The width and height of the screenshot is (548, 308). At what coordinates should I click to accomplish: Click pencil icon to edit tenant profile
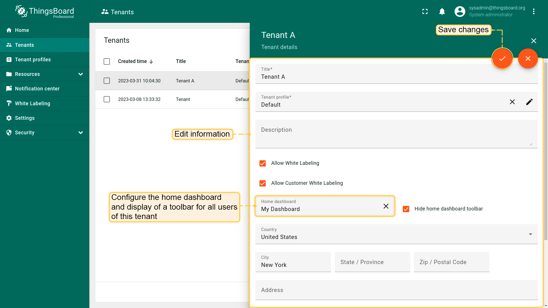[529, 102]
